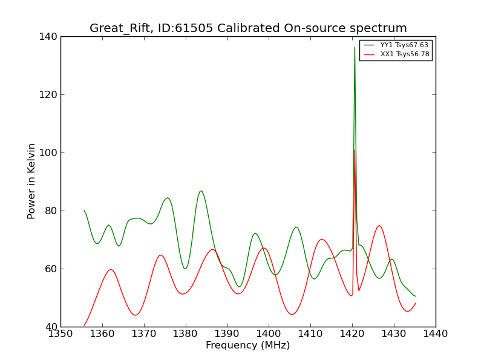The width and height of the screenshot is (484, 363).
Task: Click the red line sample in legend
Action: pos(369,54)
